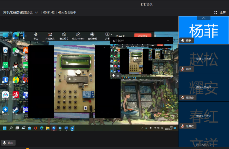Viewport: 229px width, 149px height.
Task: Open Steam desktop shortcut in shared screen
Action: (x=16, y=110)
